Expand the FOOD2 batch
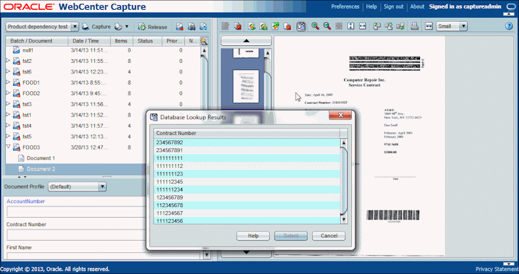 click(9, 93)
